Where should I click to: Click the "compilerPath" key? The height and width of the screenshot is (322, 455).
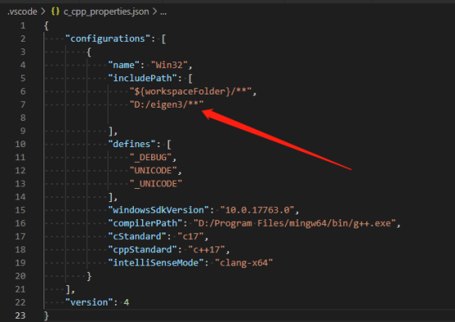[145, 223]
